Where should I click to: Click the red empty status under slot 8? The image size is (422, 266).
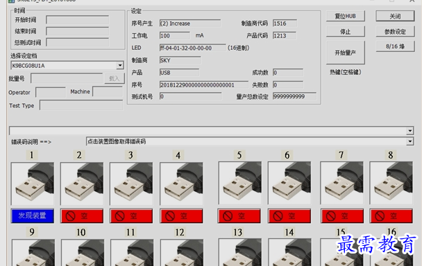(391, 215)
